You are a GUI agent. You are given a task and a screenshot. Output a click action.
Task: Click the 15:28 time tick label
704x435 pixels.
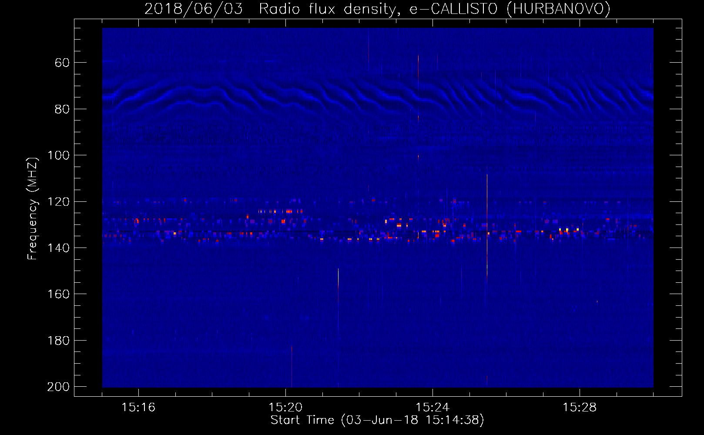pos(580,408)
